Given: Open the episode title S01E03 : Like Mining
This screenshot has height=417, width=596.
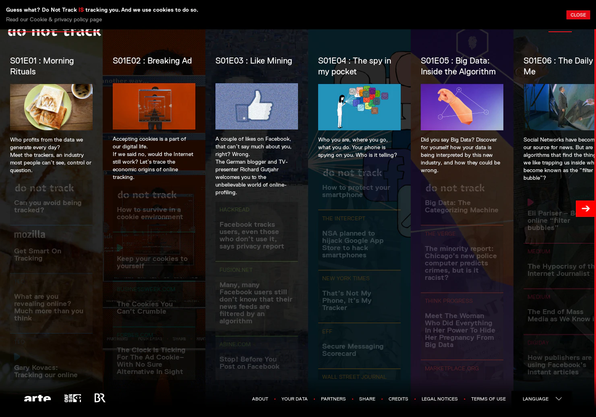Looking at the screenshot, I should pyautogui.click(x=254, y=61).
